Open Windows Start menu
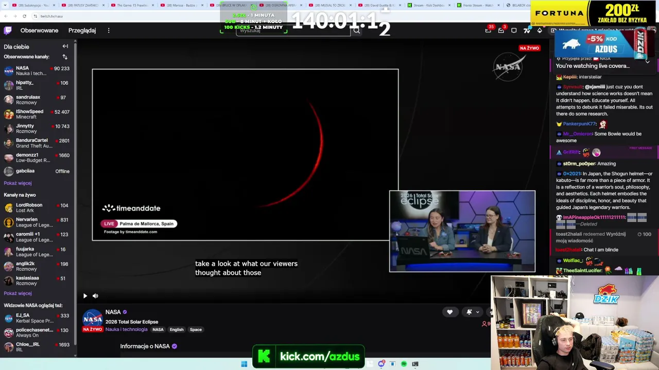This screenshot has width=659, height=370. pos(244,364)
